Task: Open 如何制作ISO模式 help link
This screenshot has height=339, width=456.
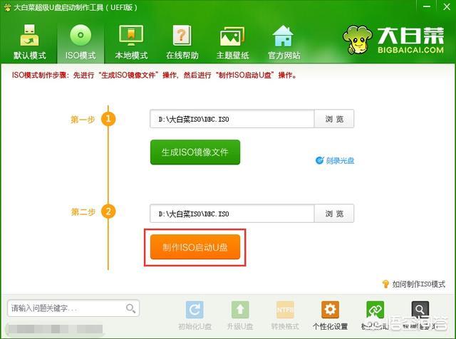Action: tap(413, 283)
